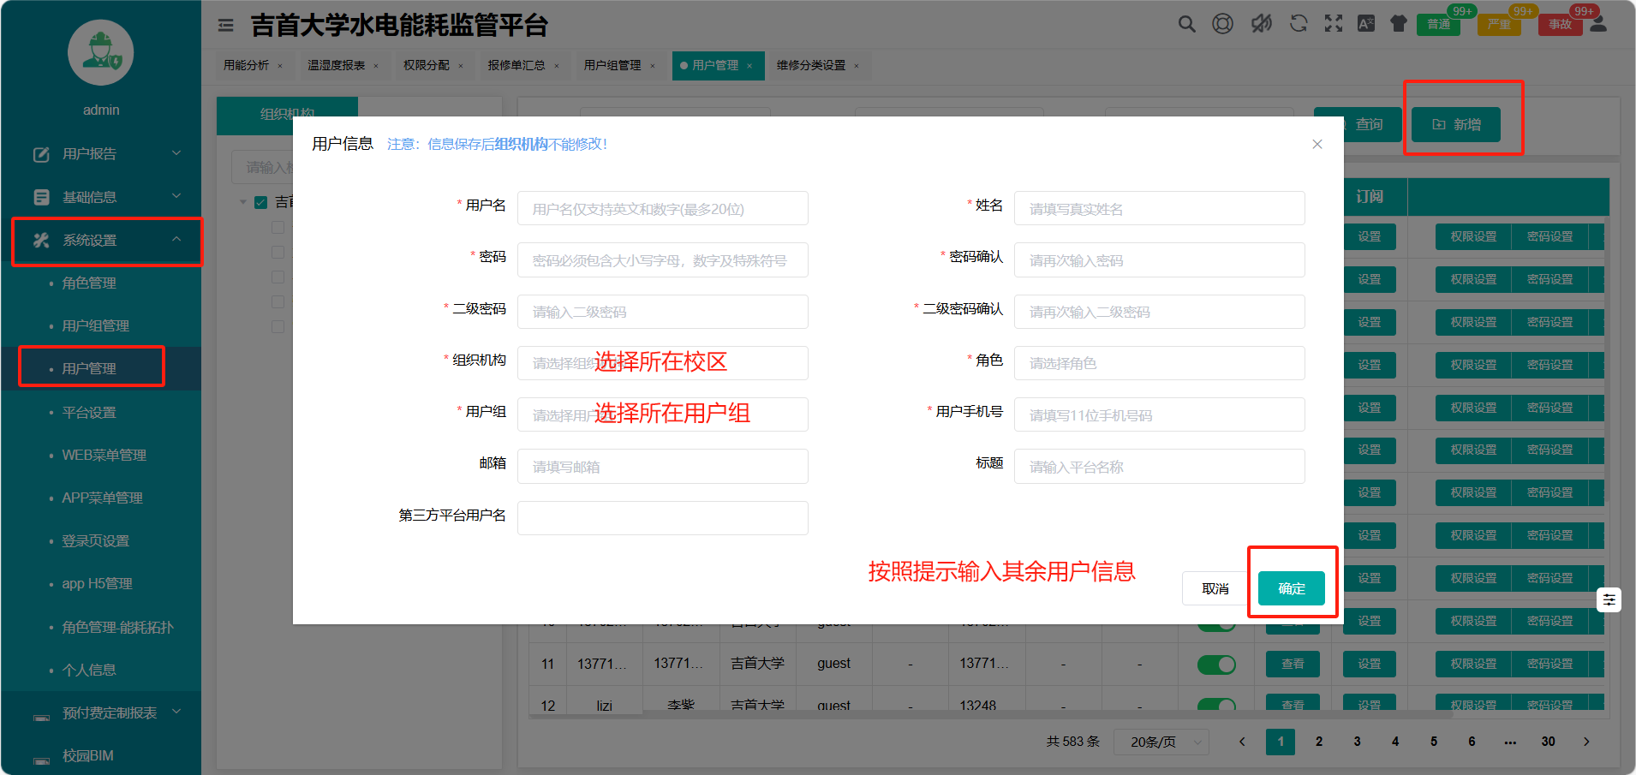
Task: Toggle the status switch for row 11
Action: [x=1216, y=664]
